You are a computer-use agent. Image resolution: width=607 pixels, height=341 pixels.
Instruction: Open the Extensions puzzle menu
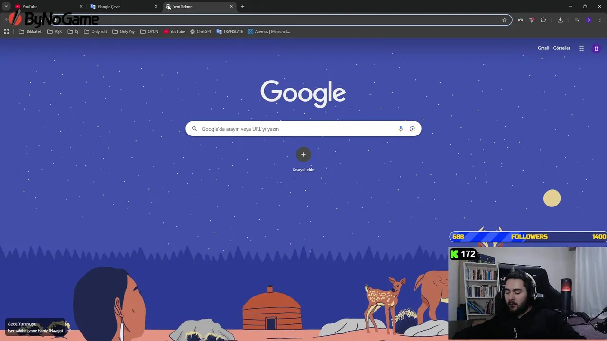(543, 20)
